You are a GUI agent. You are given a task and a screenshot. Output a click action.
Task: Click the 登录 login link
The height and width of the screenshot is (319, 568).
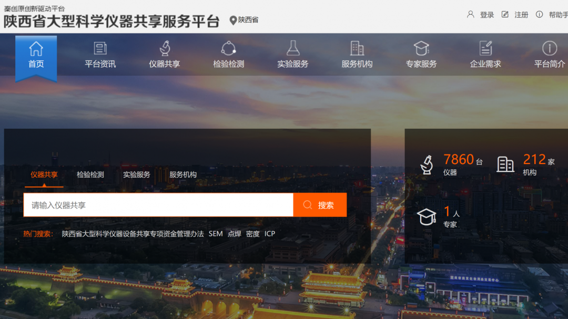click(486, 15)
